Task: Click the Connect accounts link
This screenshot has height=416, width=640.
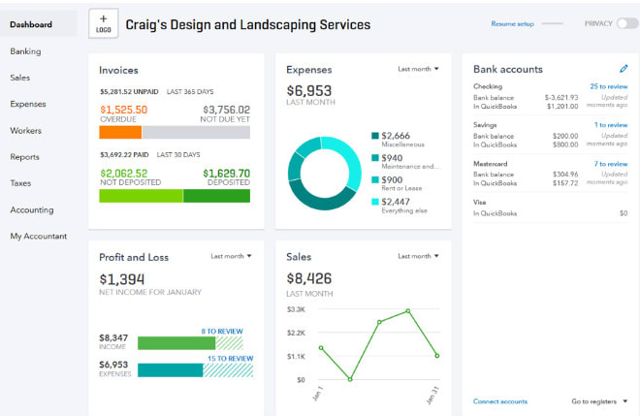Action: click(500, 401)
